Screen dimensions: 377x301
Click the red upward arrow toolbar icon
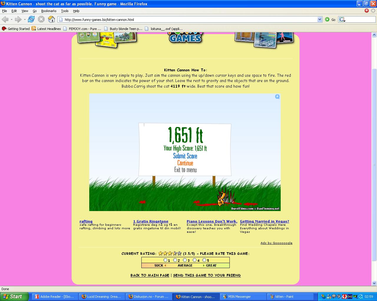[367, 11]
